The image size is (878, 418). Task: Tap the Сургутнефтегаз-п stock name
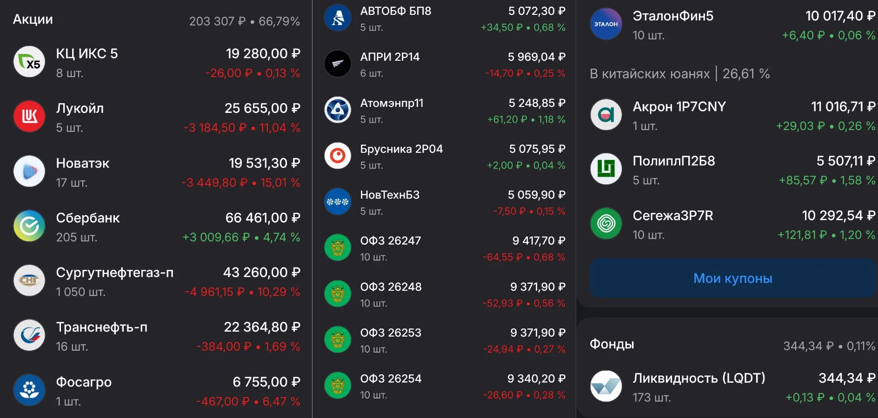[115, 272]
